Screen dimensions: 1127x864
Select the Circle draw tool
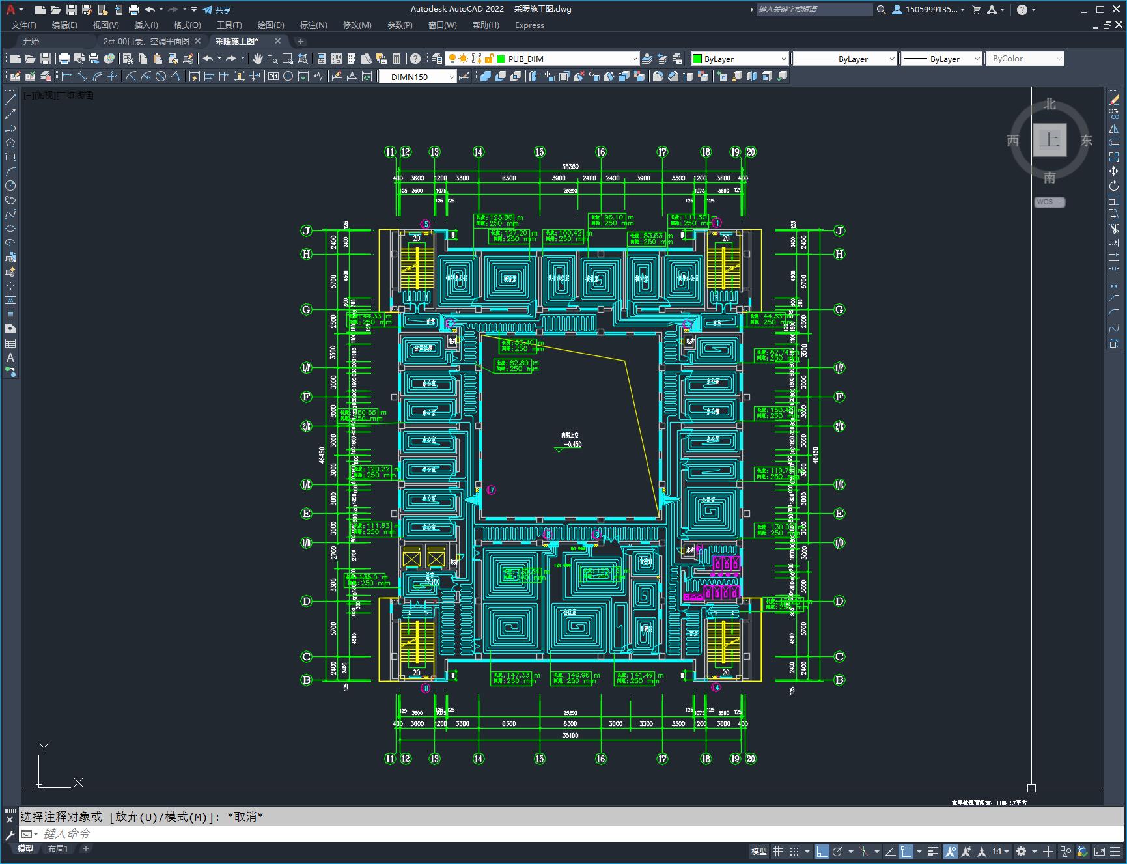point(10,186)
